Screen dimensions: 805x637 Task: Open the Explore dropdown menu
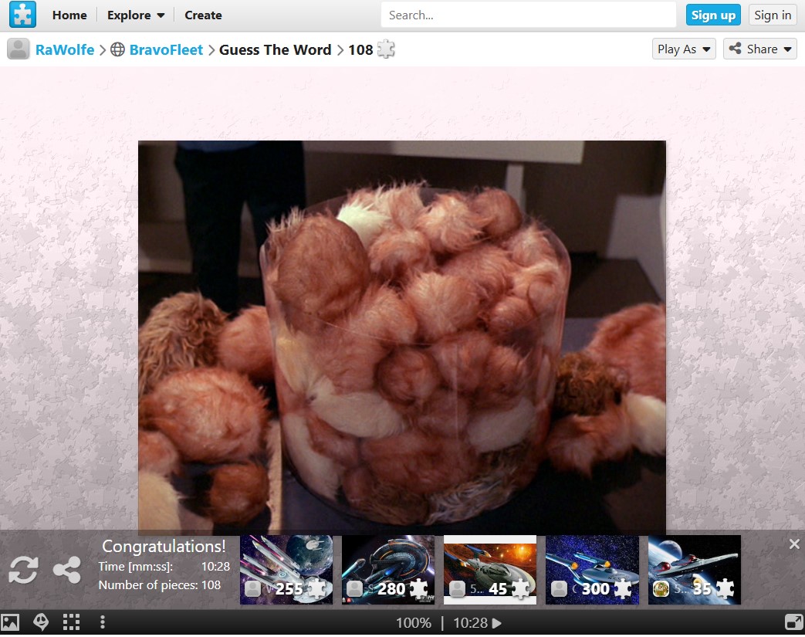pyautogui.click(x=136, y=15)
